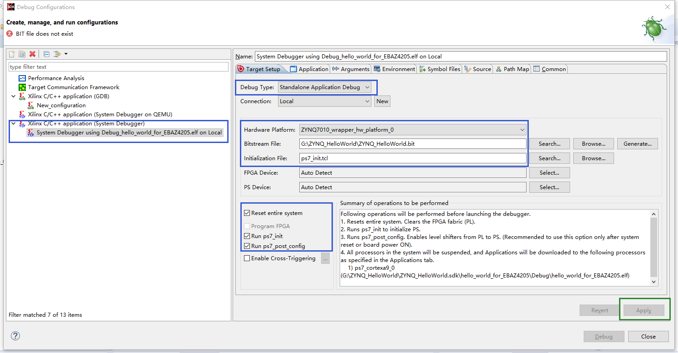The width and height of the screenshot is (678, 353).
Task: Click Search next to Initialization File
Action: pyautogui.click(x=549, y=158)
